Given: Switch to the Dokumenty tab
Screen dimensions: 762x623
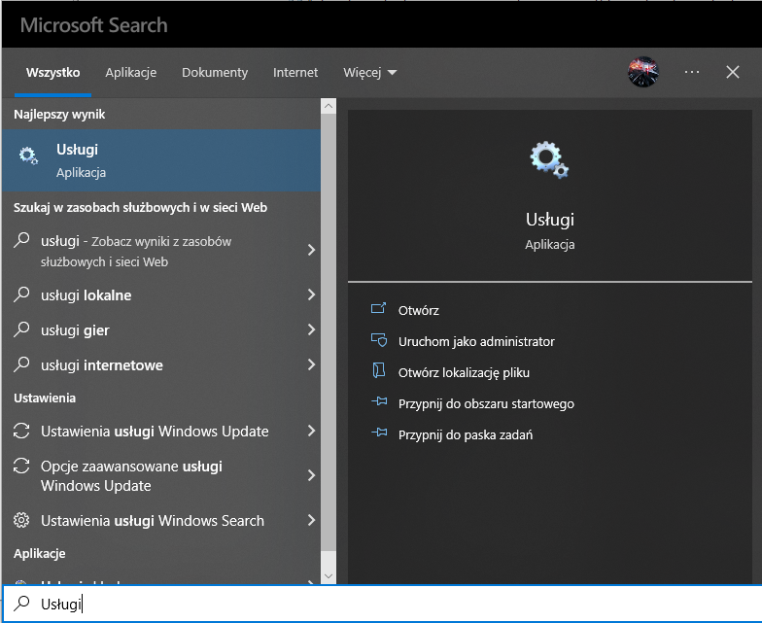Looking at the screenshot, I should [215, 72].
